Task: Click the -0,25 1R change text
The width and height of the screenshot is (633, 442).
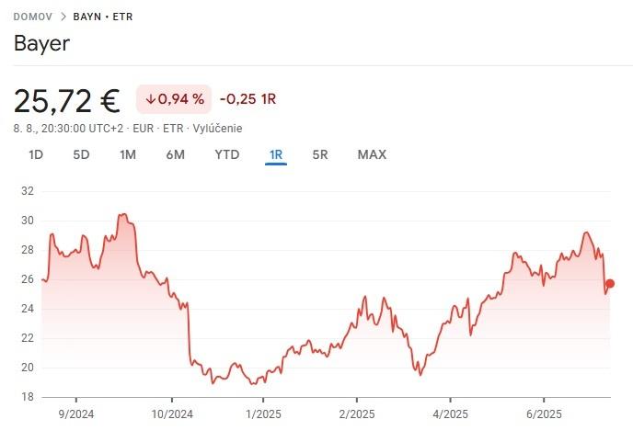Action: coord(248,99)
